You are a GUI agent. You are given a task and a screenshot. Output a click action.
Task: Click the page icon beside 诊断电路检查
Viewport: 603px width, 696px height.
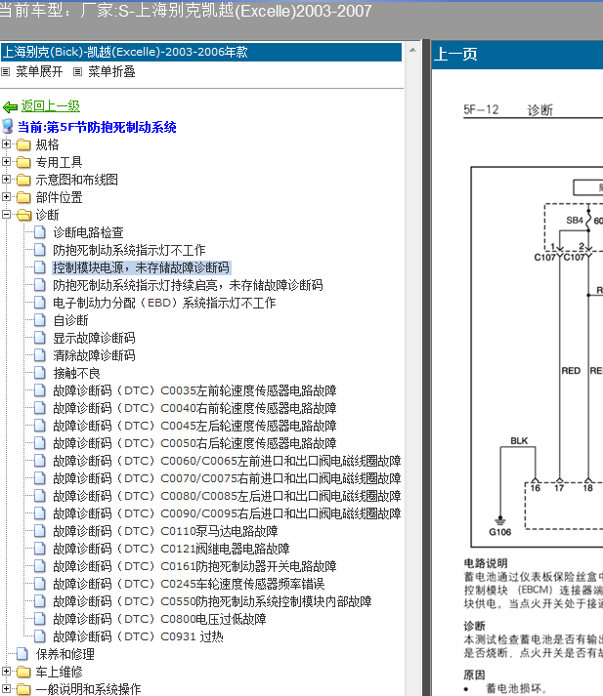40,232
